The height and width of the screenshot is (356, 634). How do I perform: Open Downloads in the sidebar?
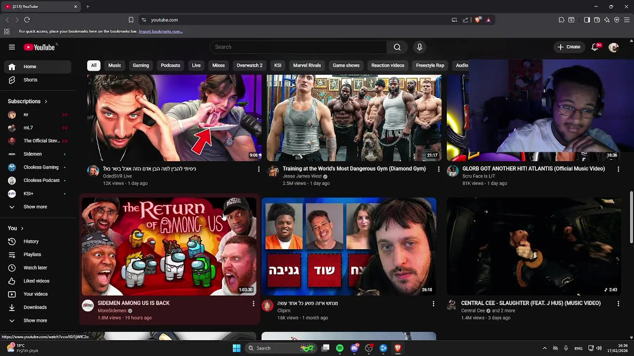(x=38, y=307)
